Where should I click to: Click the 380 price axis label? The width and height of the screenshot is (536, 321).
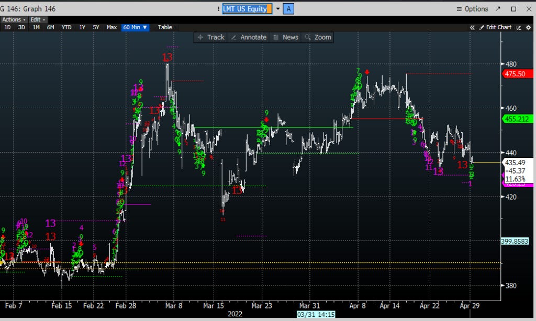(511, 285)
